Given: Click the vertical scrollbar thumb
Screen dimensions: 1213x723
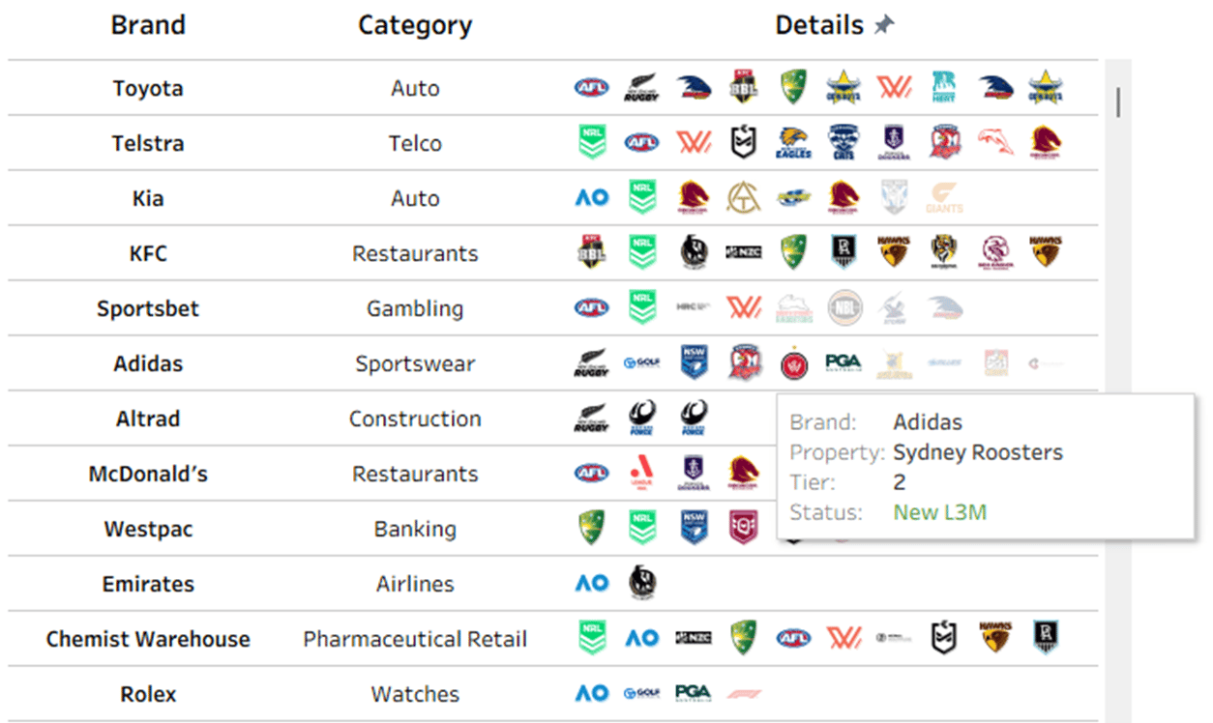Looking at the screenshot, I should (1118, 102).
